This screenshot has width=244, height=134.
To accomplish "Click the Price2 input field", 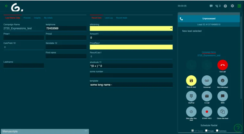I will [66, 38].
